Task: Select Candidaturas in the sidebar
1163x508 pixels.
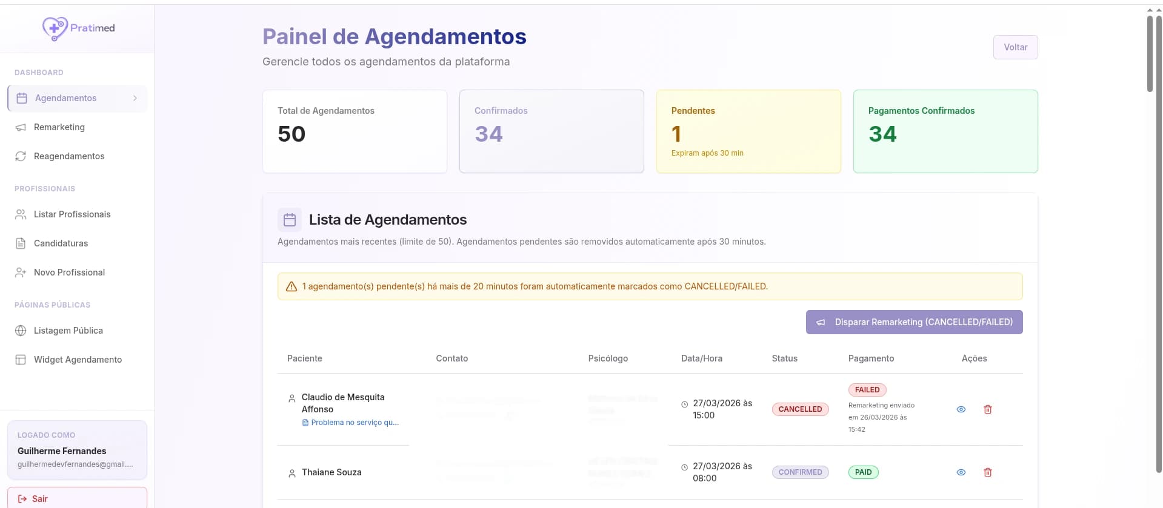Action: click(x=78, y=243)
